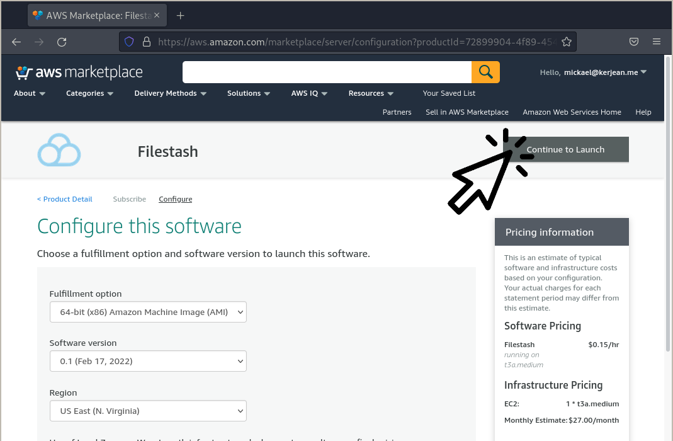The height and width of the screenshot is (441, 673).
Task: Open the Partners link
Action: point(397,112)
